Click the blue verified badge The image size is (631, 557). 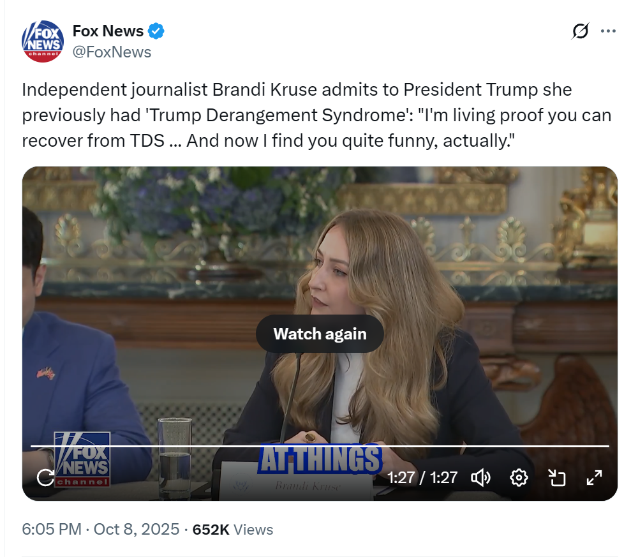[x=157, y=31]
